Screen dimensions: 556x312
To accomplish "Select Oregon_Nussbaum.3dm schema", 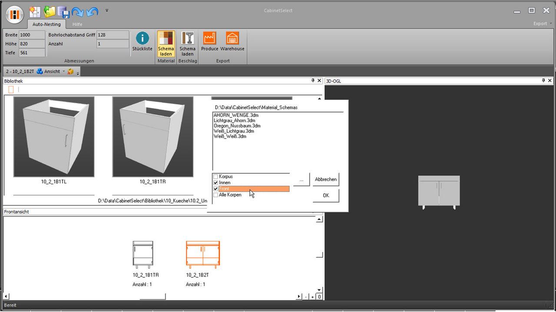I will pyautogui.click(x=237, y=126).
